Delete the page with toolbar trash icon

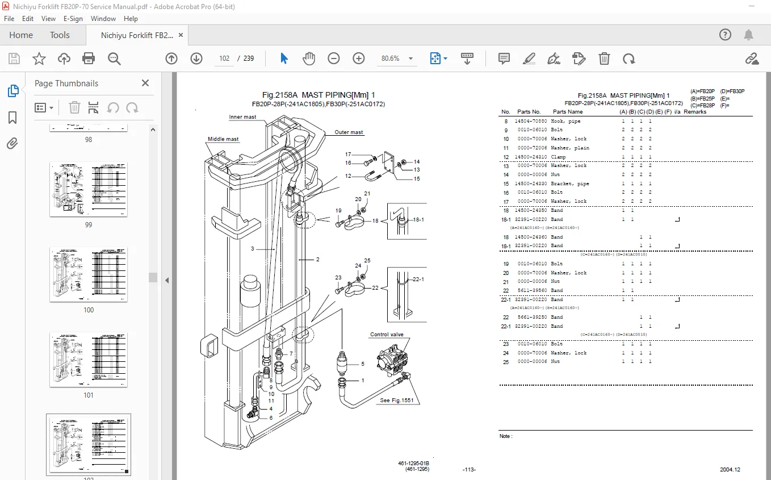605,59
